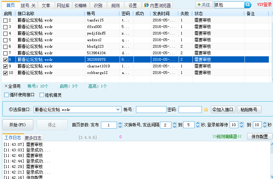Uncheck row 10 account cobberge12
This screenshot has width=273, height=179.
coord(6,73)
